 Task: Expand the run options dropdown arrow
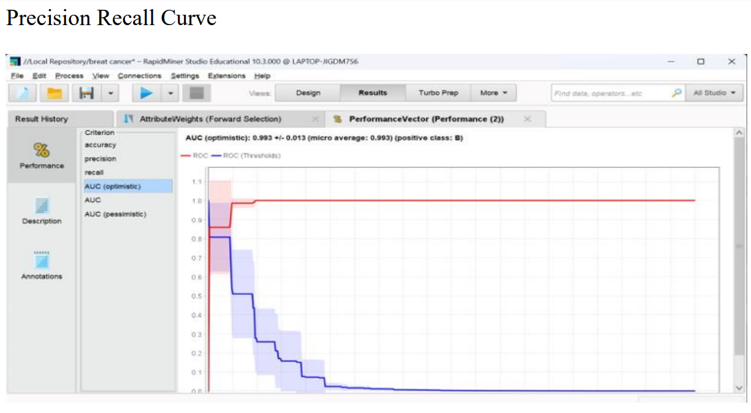(x=170, y=94)
